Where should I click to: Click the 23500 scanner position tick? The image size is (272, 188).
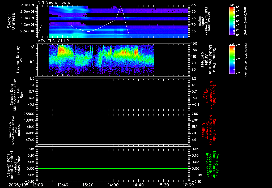click(x=29, y=114)
